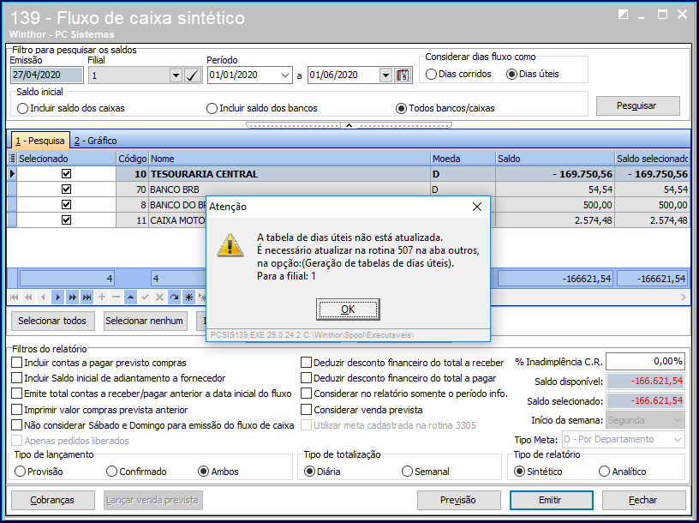Click the Moeda column header
This screenshot has height=523, width=699.
463,159
